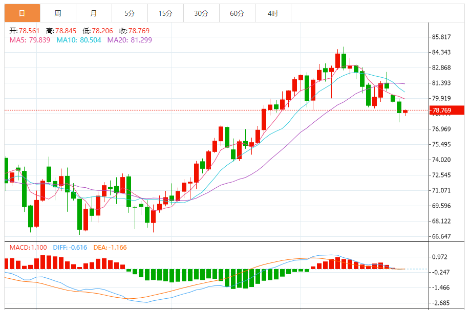Click the MA10 80.504 legend label

(79, 40)
